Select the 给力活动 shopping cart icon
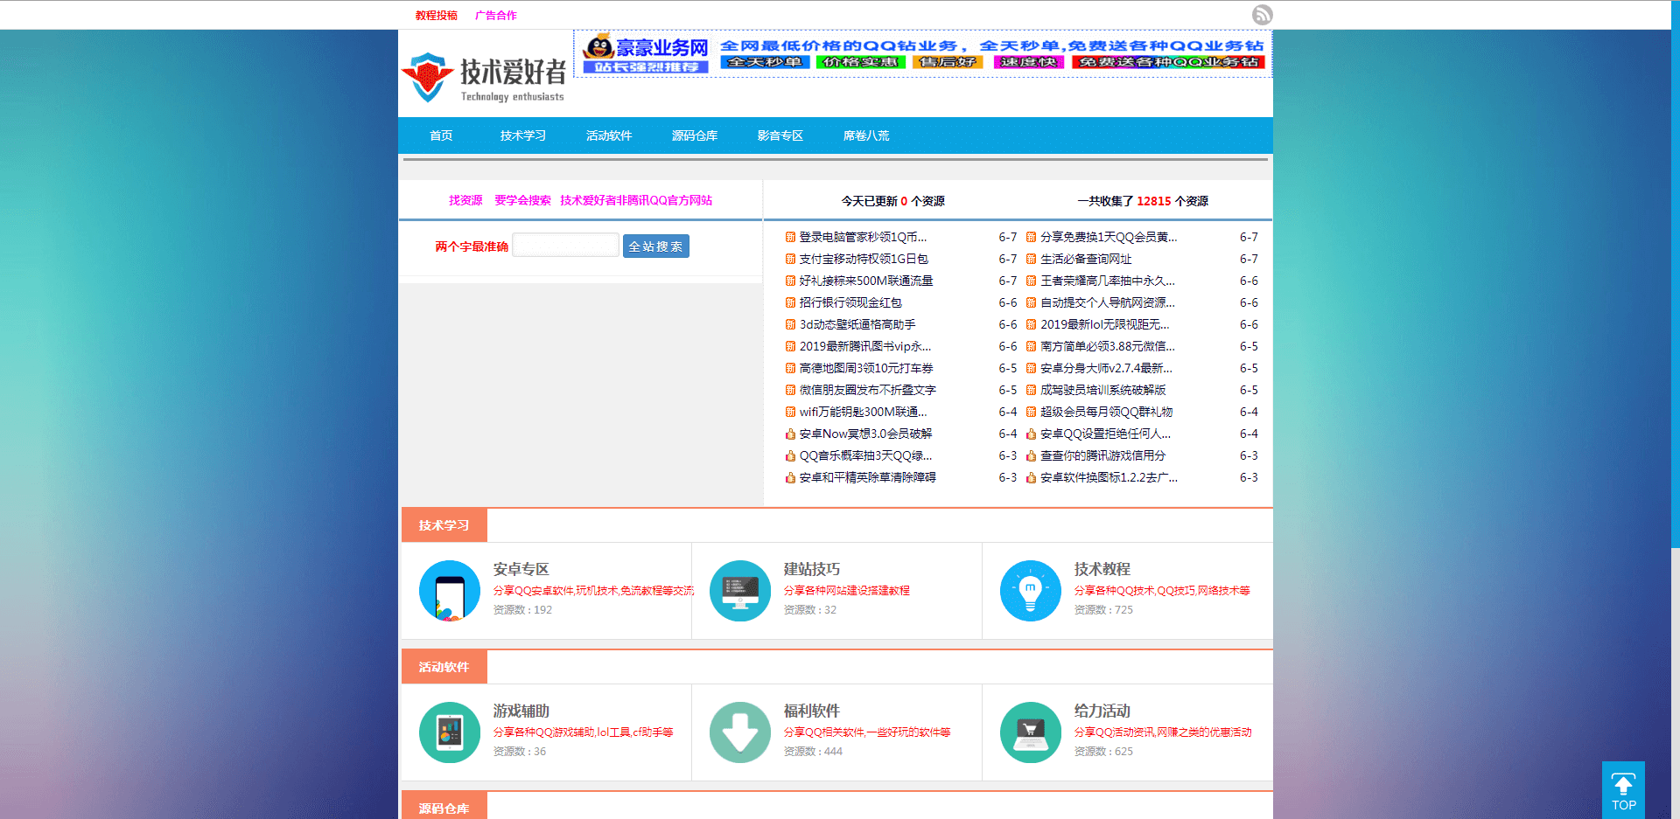The height and width of the screenshot is (819, 1680). tap(1030, 732)
